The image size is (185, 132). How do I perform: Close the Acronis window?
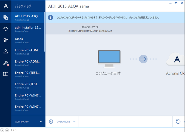coord(182,3)
